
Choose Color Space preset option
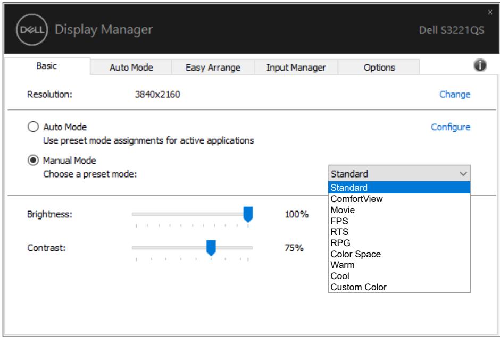click(399, 254)
